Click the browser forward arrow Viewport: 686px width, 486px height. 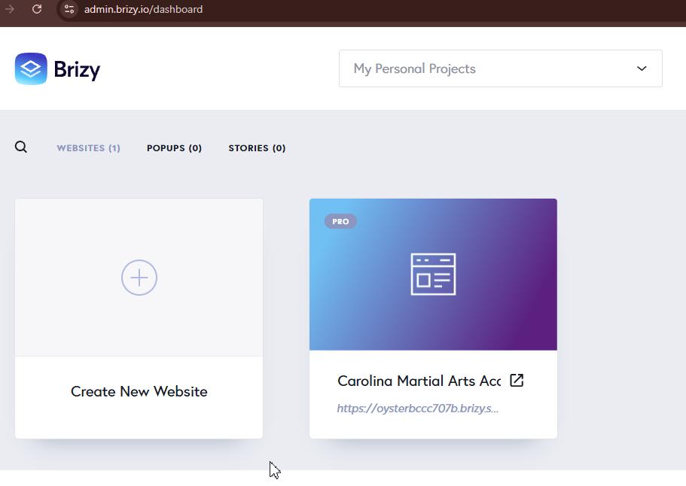pyautogui.click(x=10, y=9)
